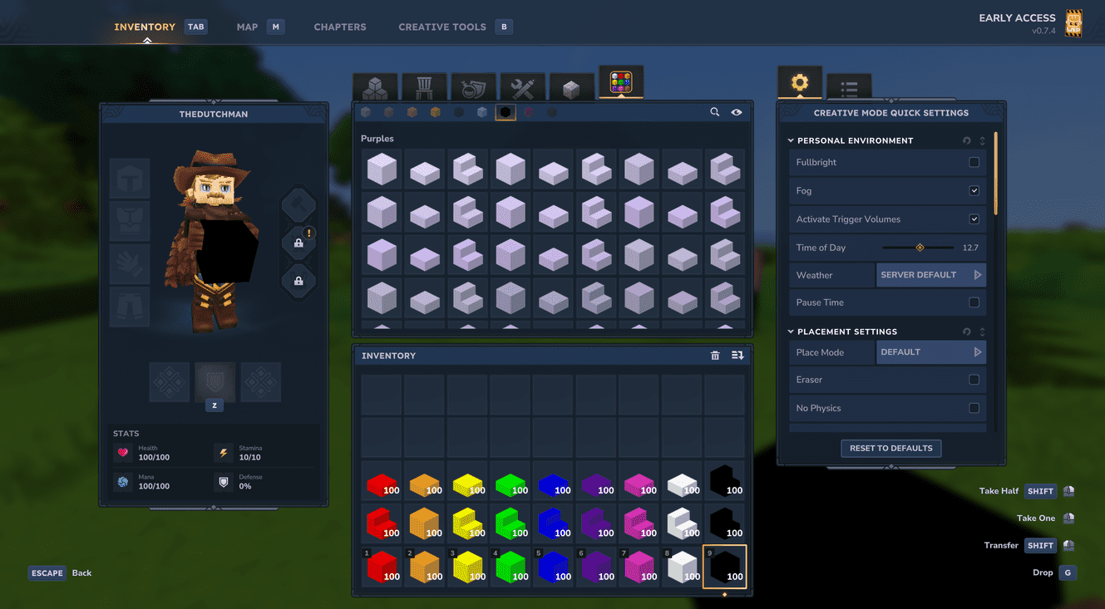
Task: Pick the green cube in hotbar slot 4
Action: click(511, 567)
